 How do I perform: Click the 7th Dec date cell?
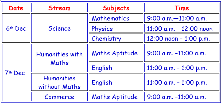click(x=16, y=72)
